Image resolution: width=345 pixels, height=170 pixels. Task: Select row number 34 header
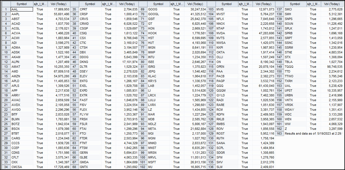click(x=6, y=167)
